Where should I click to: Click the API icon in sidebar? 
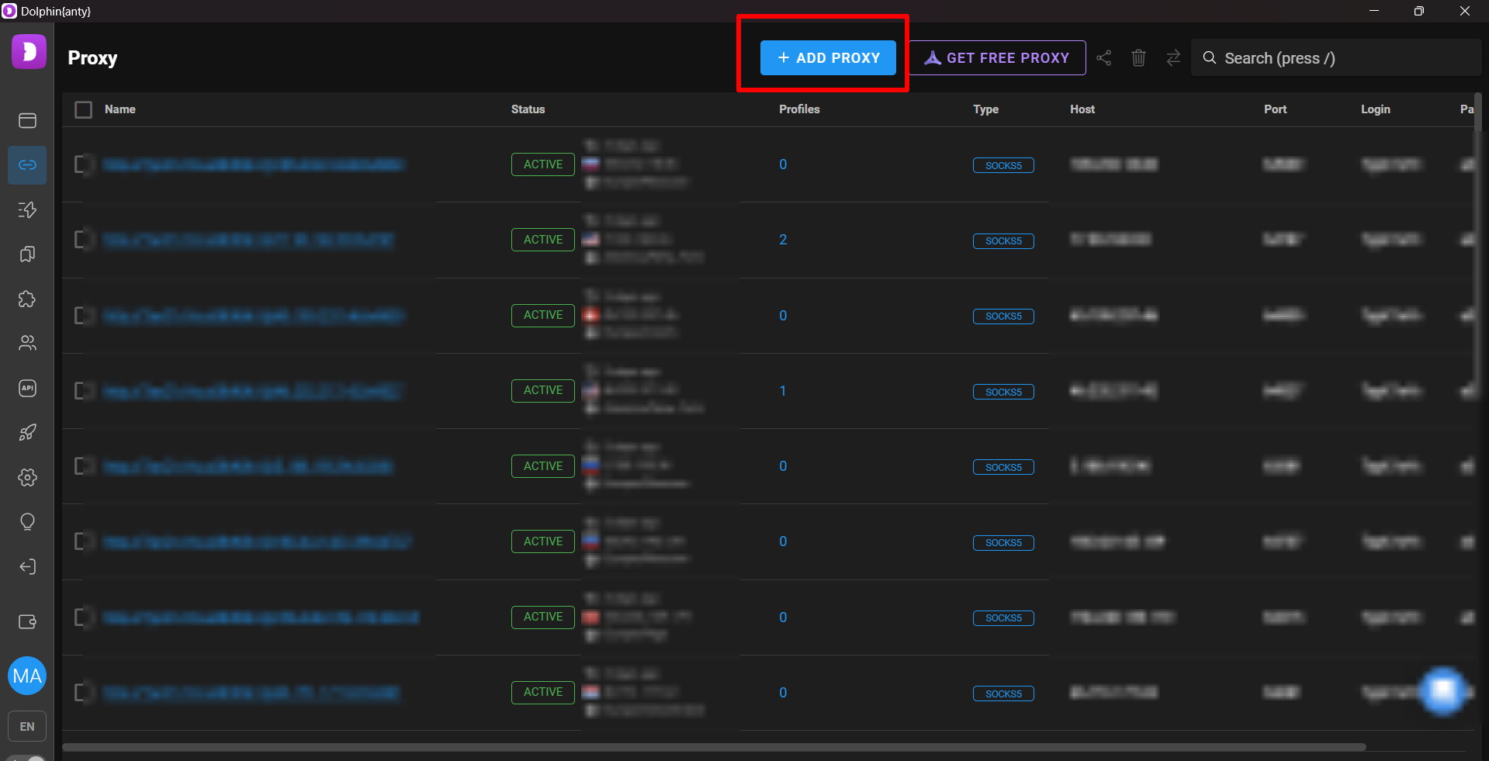pos(27,388)
